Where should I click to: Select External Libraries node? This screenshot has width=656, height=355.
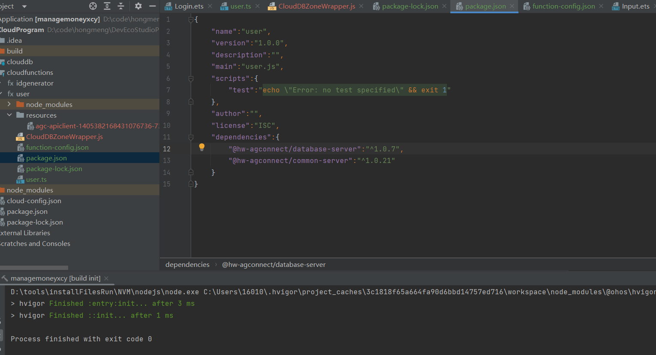click(x=25, y=233)
